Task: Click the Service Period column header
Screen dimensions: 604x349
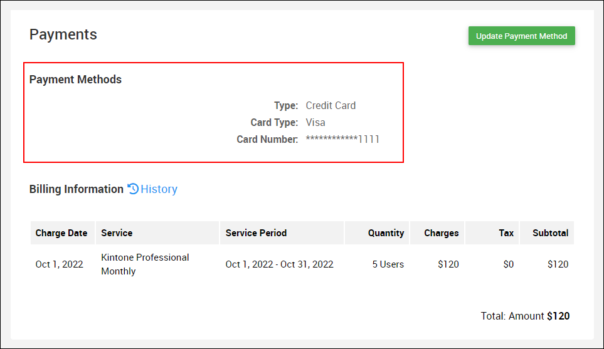Action: coord(256,233)
